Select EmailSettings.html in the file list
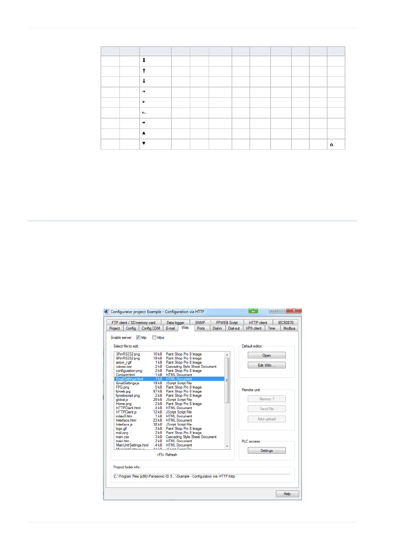Image resolution: width=394 pixels, height=557 pixels. click(x=169, y=379)
